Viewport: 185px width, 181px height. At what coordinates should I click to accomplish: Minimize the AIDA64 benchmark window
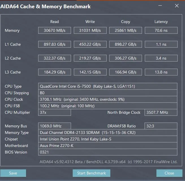[162, 6]
